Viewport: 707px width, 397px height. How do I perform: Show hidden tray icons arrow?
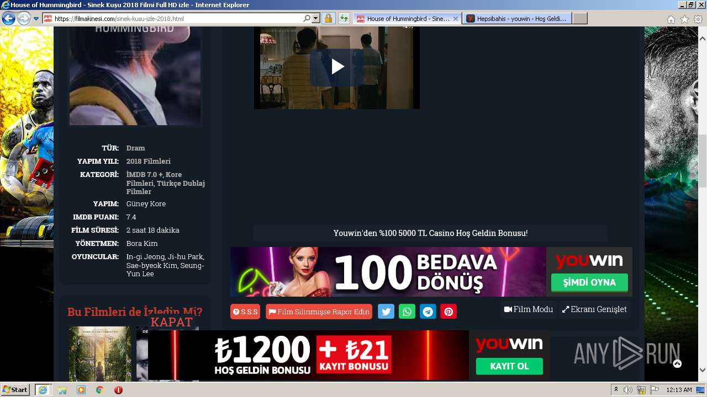616,390
